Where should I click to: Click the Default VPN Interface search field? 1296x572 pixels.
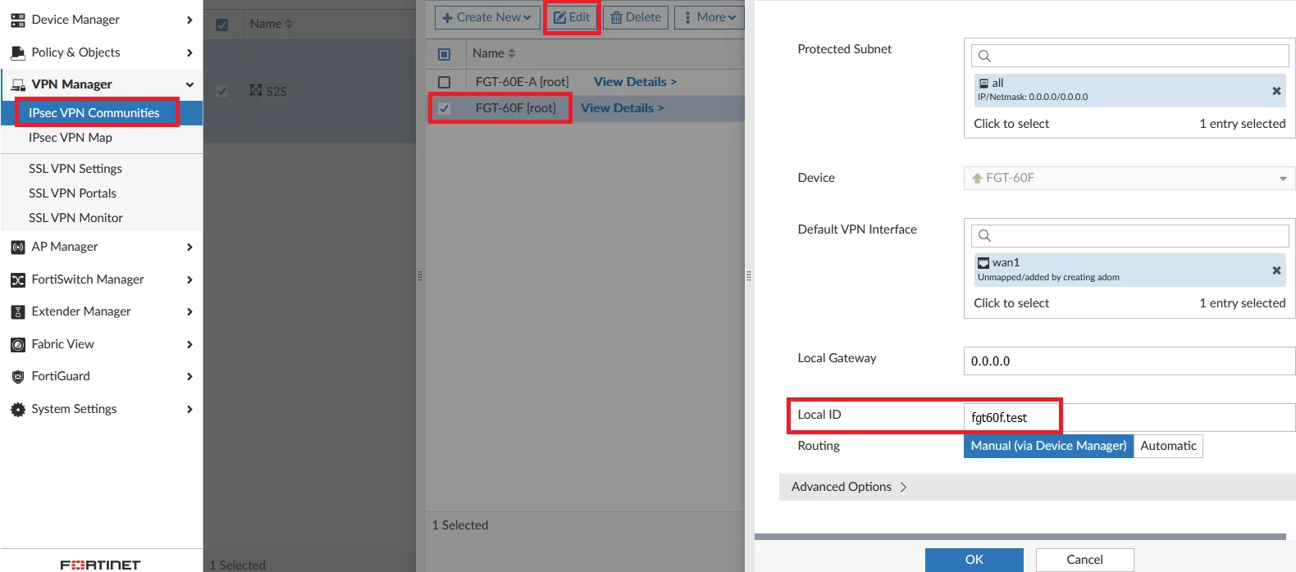click(1129, 235)
